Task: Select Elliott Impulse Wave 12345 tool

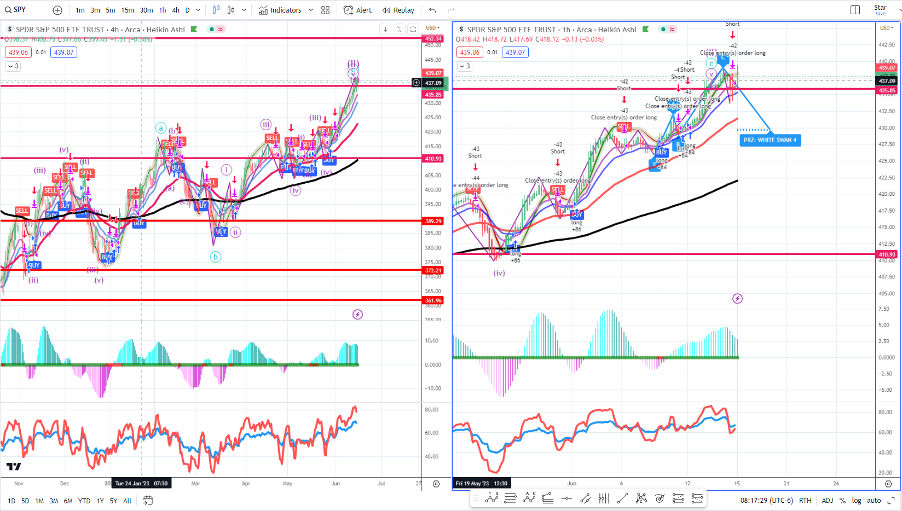Action: 492,498
